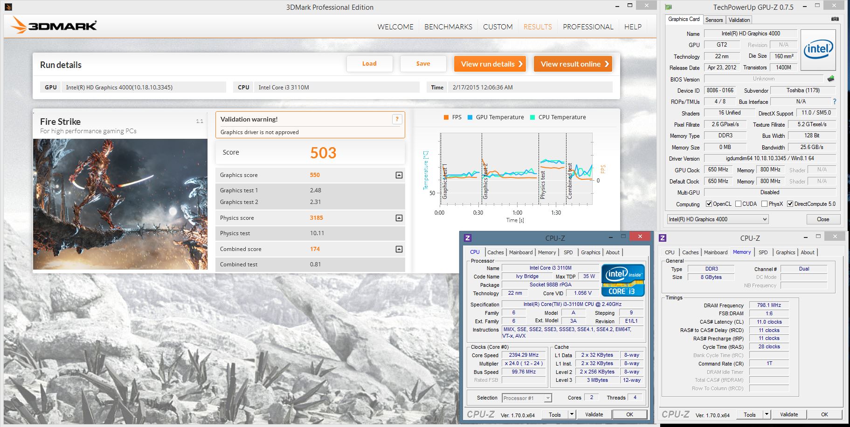Image resolution: width=850 pixels, height=427 pixels.
Task: Click the 3DMark title bar app icon
Action: coord(7,7)
